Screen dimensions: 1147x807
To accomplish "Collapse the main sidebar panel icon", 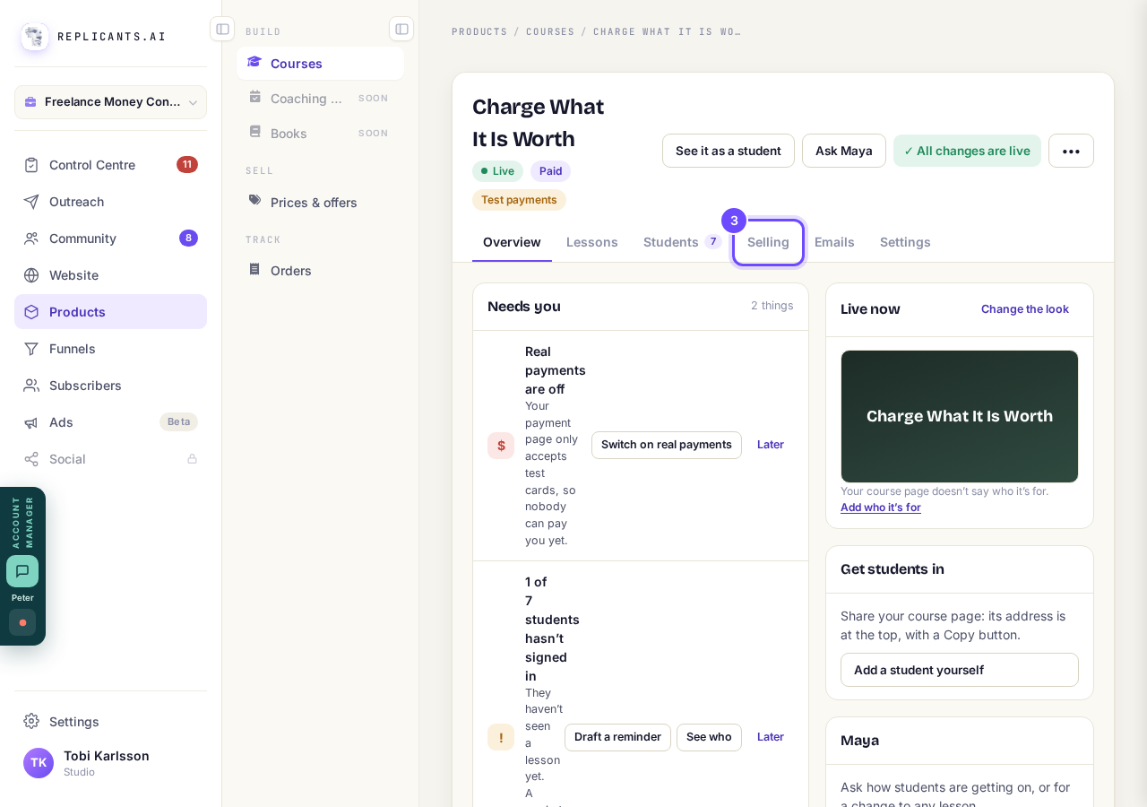I will 222,29.
